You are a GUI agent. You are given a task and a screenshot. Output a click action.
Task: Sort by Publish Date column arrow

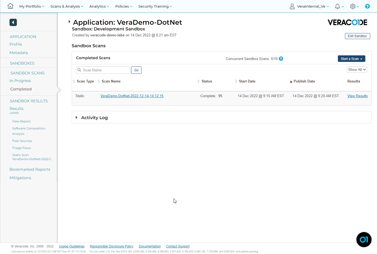[x=291, y=82]
